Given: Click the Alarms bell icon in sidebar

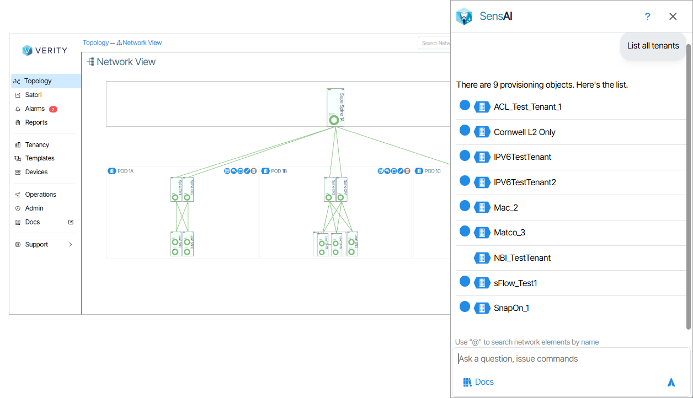Looking at the screenshot, I should [x=18, y=109].
